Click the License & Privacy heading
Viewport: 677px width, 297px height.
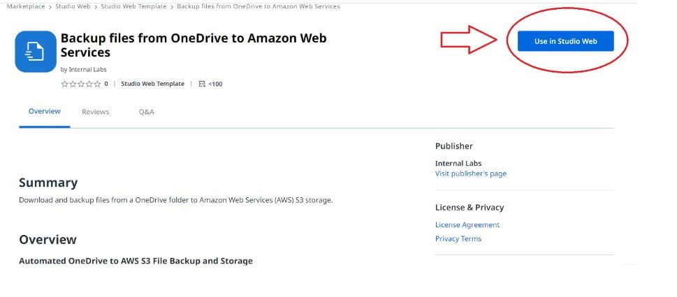[469, 207]
